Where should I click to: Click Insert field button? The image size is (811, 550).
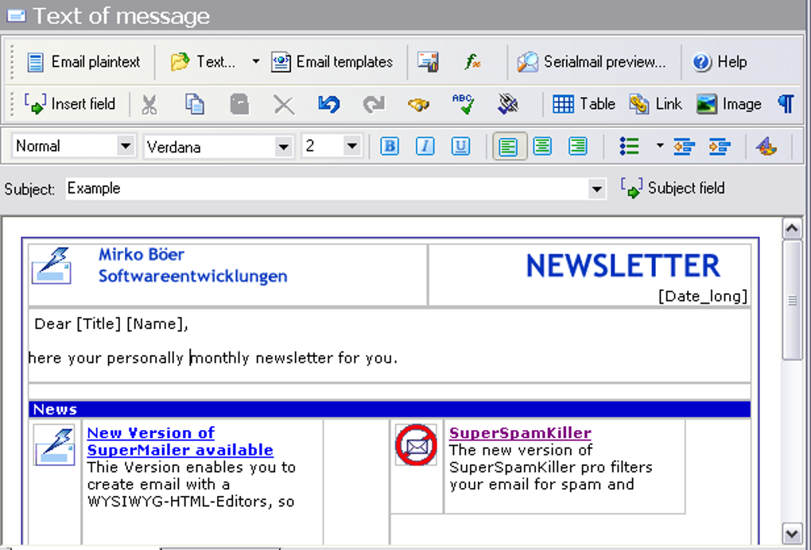coord(70,104)
